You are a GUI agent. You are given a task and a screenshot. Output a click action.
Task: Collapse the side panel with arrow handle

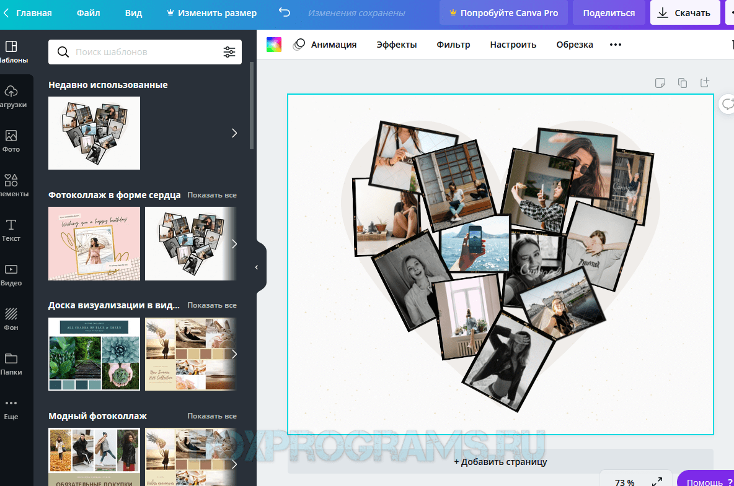[257, 267]
